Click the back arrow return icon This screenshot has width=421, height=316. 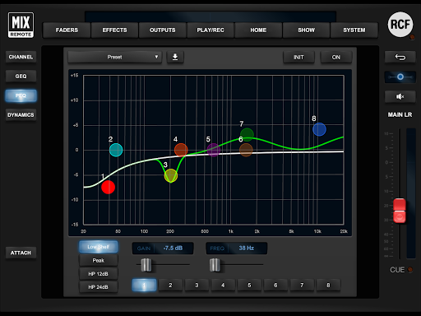coord(400,57)
